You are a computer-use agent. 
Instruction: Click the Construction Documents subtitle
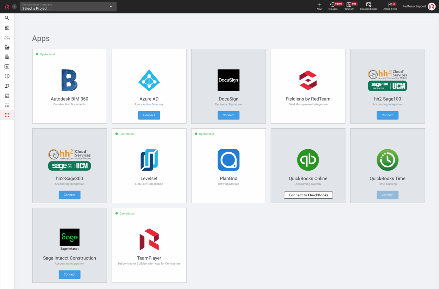[70, 104]
